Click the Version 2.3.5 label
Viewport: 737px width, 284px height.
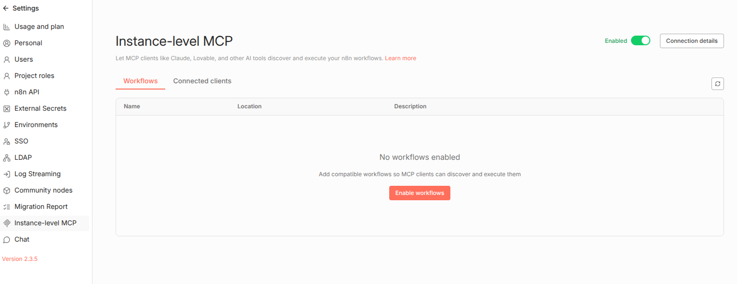pyautogui.click(x=20, y=259)
